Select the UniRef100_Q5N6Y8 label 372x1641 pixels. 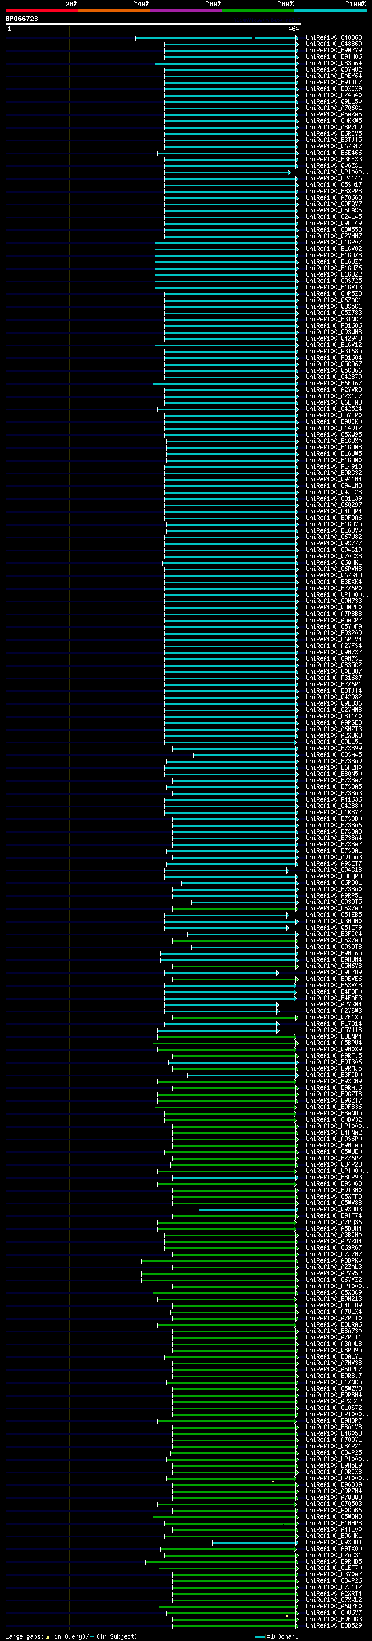pyautogui.click(x=333, y=966)
